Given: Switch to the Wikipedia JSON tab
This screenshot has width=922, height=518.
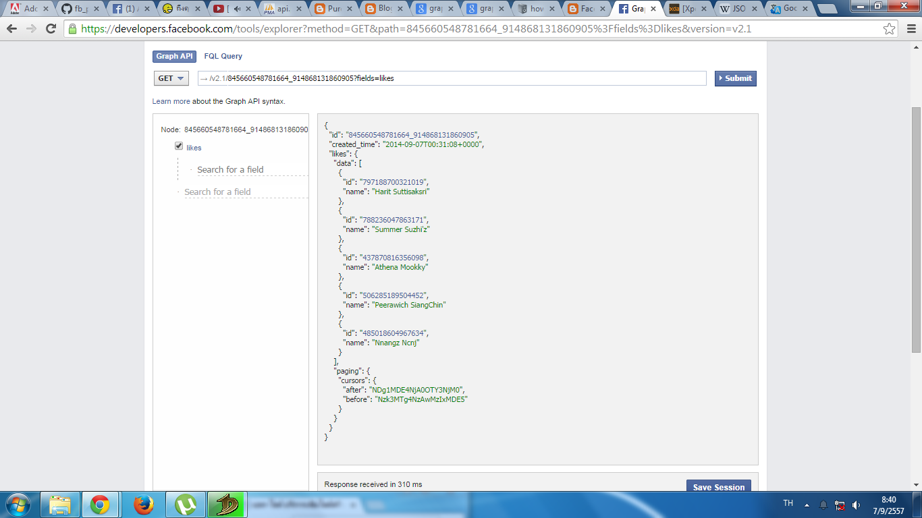Looking at the screenshot, I should pos(736,9).
